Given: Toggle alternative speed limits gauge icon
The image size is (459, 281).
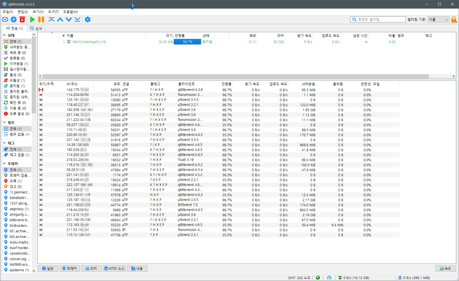Looking at the screenshot, I should click(x=329, y=278).
